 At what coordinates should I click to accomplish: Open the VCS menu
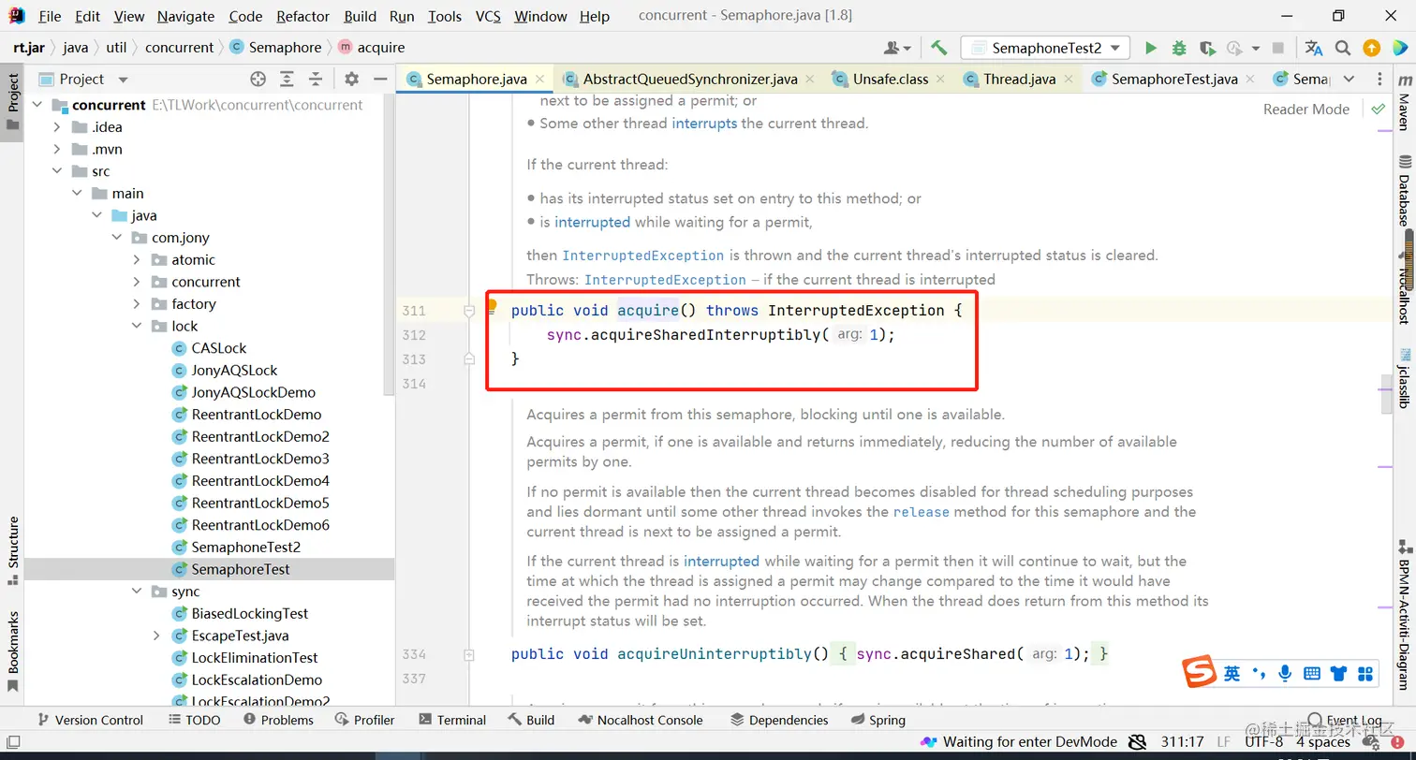point(488,16)
